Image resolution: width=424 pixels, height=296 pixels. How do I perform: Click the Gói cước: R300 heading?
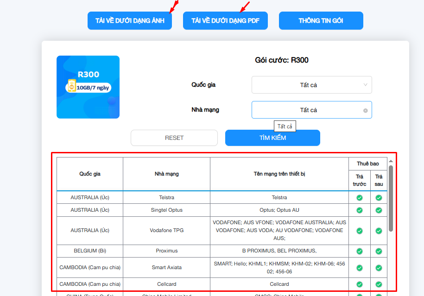click(x=281, y=60)
